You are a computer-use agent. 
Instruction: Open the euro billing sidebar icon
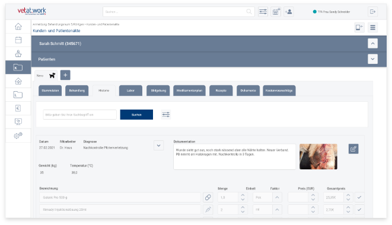[18, 108]
